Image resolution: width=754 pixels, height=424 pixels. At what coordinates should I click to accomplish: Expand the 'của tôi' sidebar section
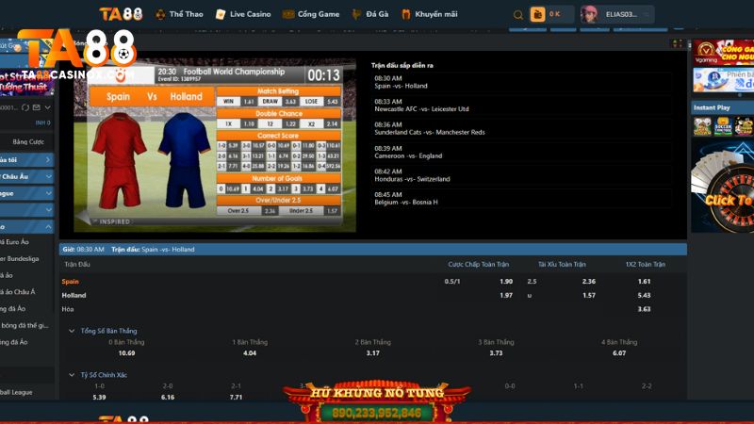coord(26,159)
